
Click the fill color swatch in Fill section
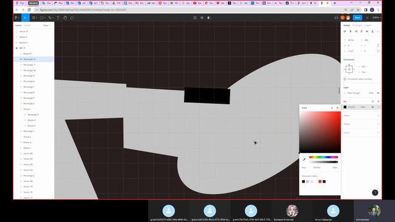pos(345,107)
